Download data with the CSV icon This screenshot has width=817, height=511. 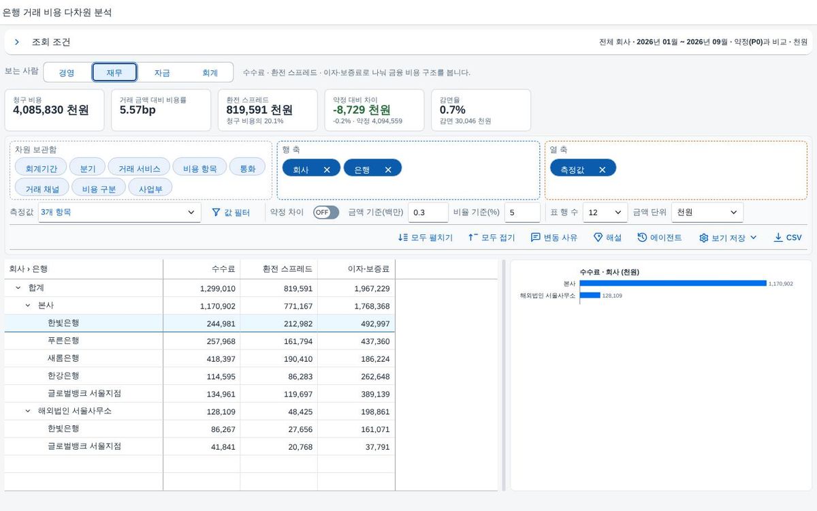tap(778, 238)
